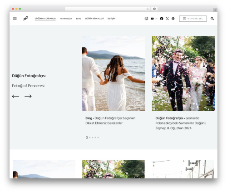Viewport: 227px width, 192px height.
Task: Select the second carousel pagination dot
Action: point(90,138)
